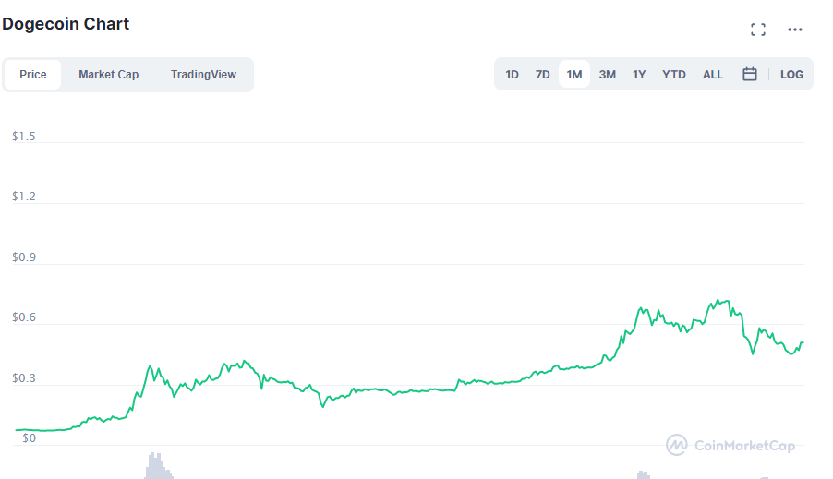Show ALL time price history
The height and width of the screenshot is (479, 833).
(x=713, y=75)
